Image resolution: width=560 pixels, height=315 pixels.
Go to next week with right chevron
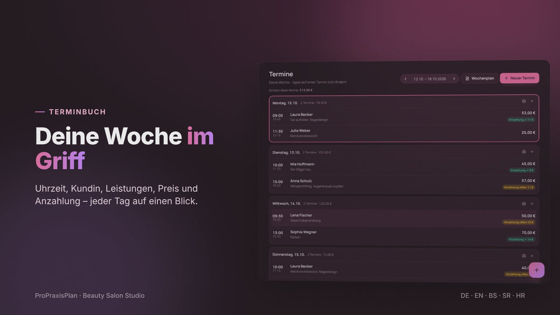[x=454, y=79]
